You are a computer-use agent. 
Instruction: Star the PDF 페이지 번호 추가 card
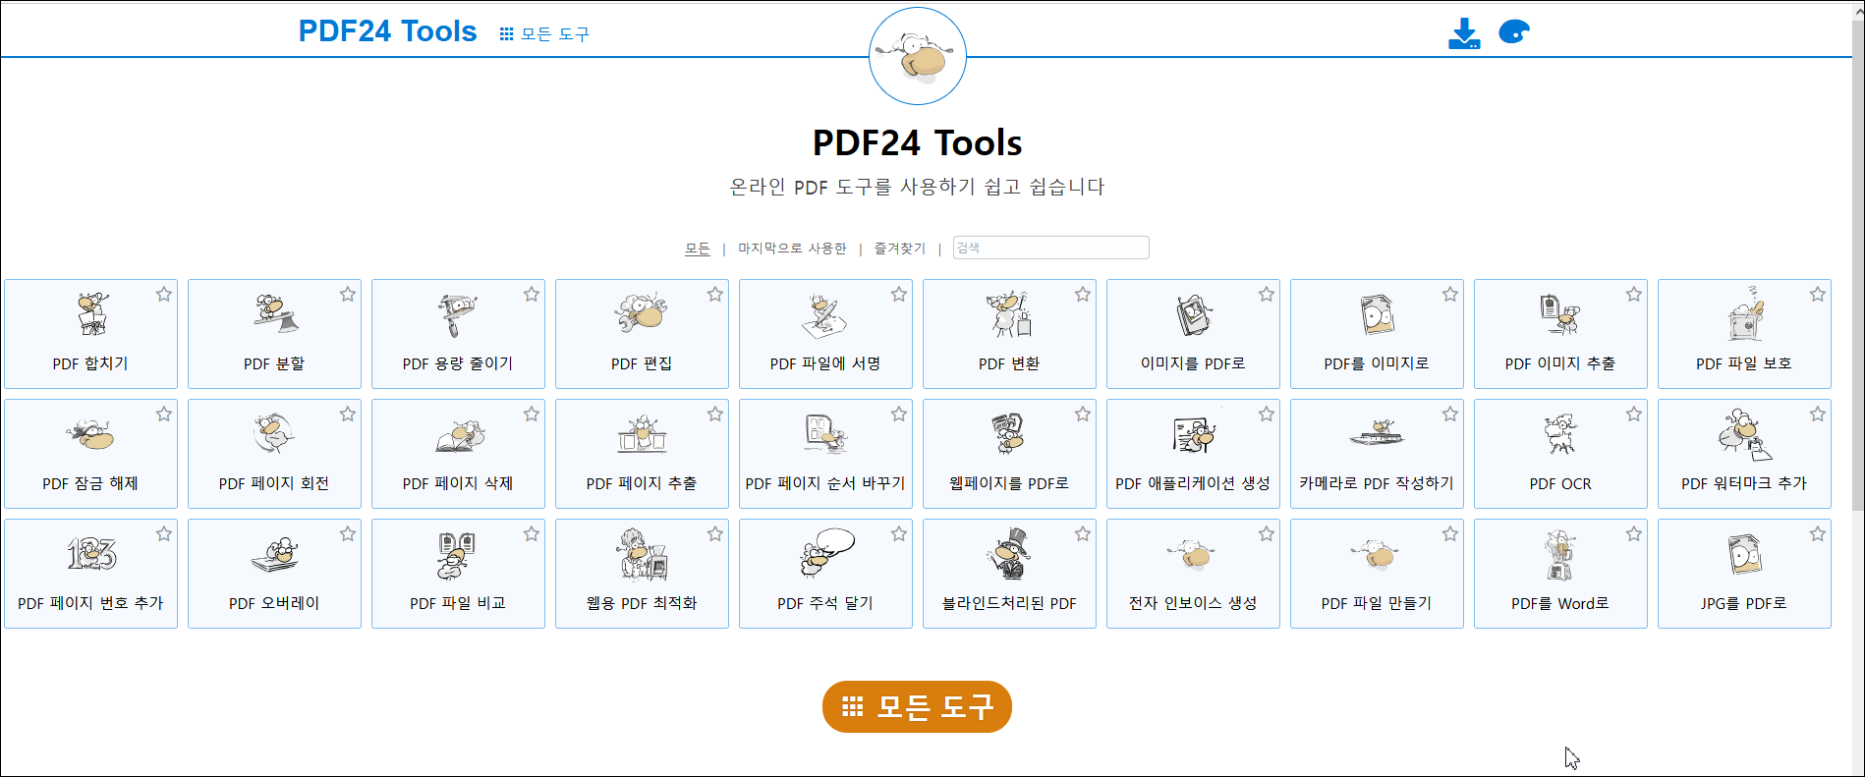[x=164, y=533]
